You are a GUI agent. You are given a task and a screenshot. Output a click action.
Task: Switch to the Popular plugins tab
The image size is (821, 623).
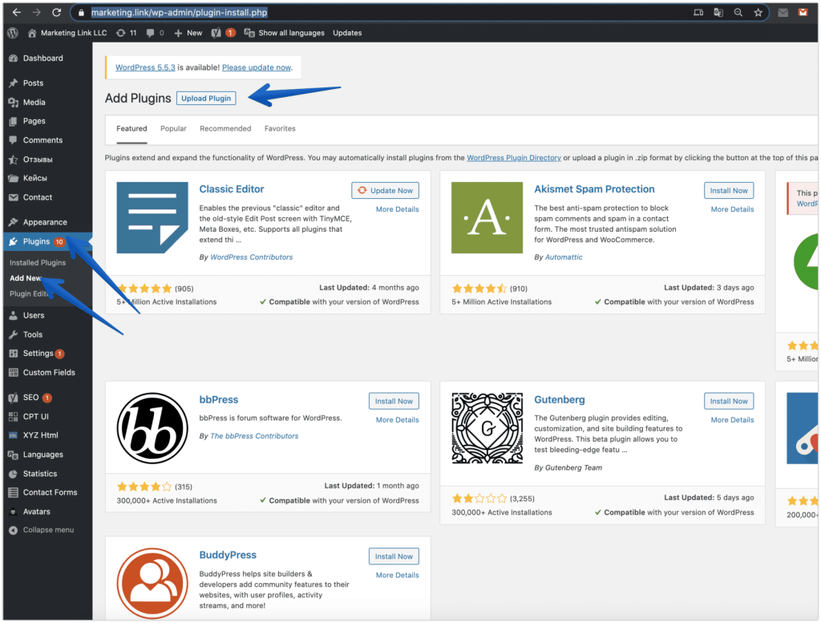point(173,128)
